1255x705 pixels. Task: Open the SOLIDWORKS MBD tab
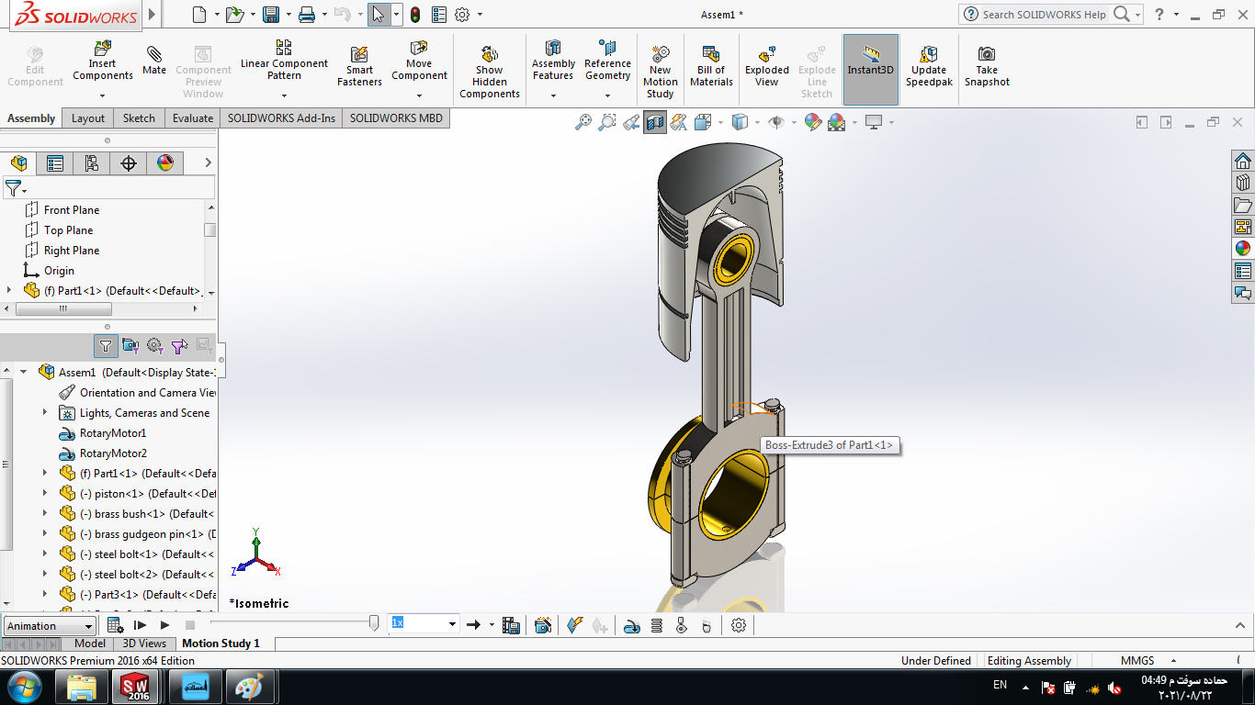click(396, 118)
